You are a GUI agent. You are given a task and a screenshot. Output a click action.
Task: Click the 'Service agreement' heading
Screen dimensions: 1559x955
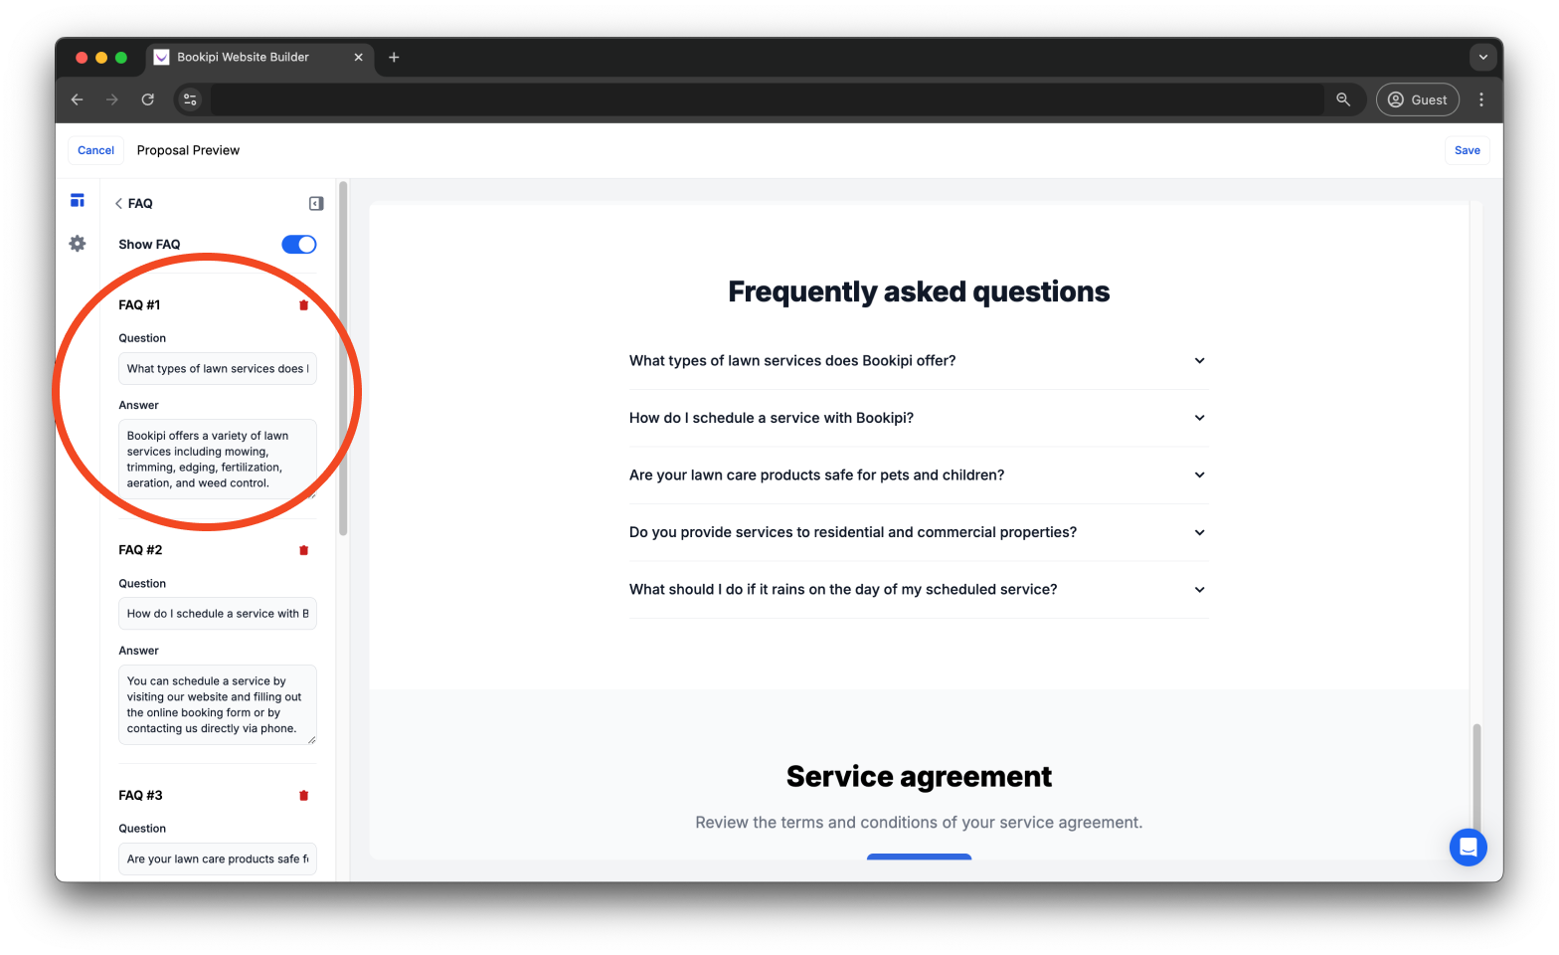919,777
